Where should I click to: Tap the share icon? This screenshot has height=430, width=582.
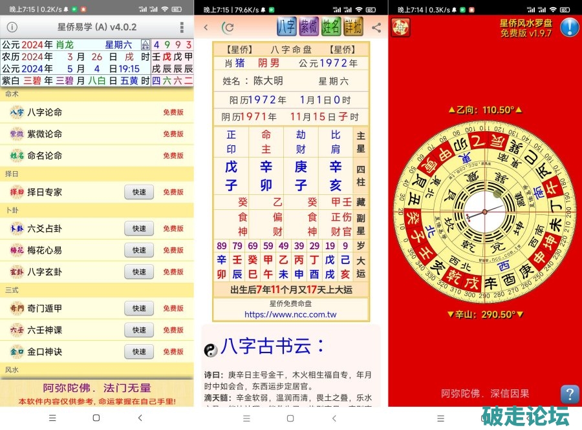pyautogui.click(x=376, y=28)
